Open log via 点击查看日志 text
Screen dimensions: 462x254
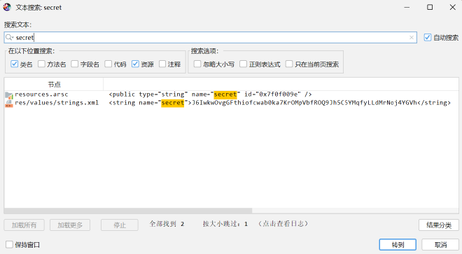coord(283,224)
